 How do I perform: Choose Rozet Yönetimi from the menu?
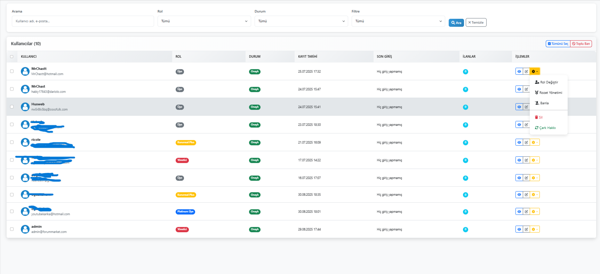(x=549, y=93)
